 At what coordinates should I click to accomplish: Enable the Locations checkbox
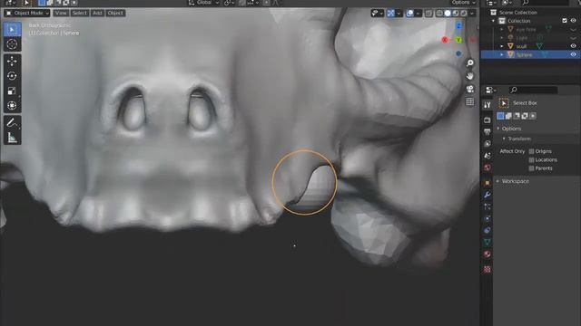coord(531,159)
